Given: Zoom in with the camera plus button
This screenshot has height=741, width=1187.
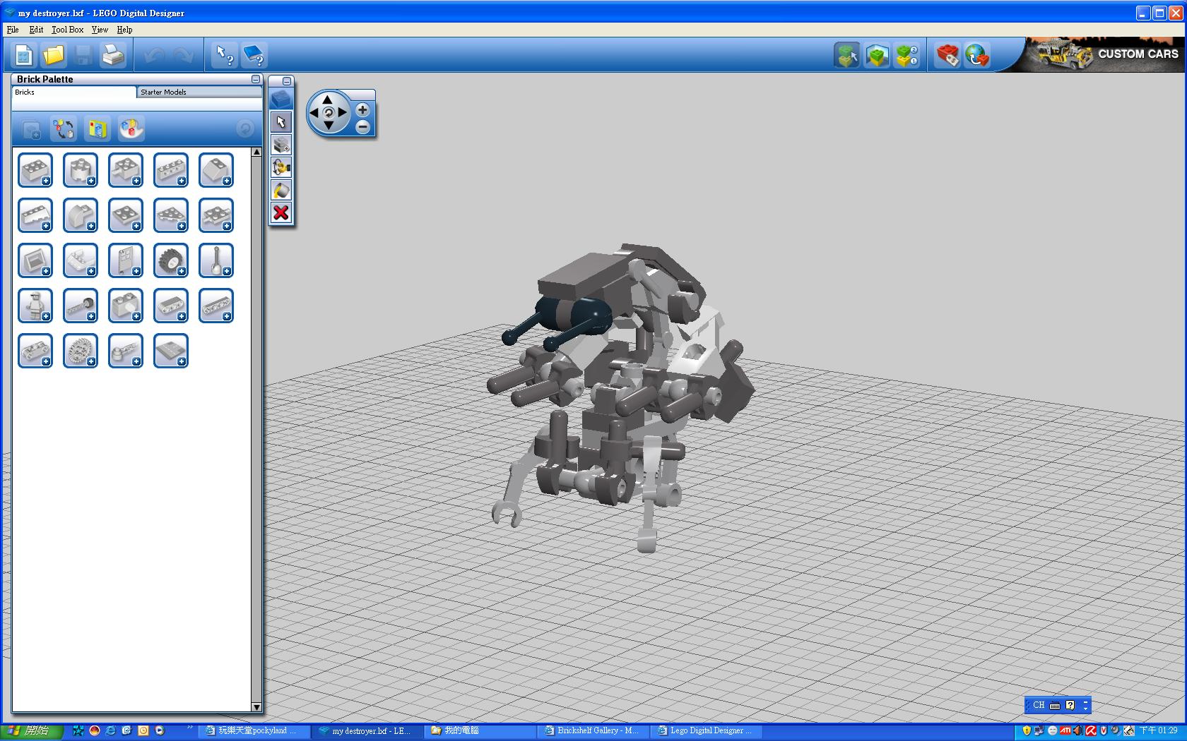Looking at the screenshot, I should click(362, 110).
